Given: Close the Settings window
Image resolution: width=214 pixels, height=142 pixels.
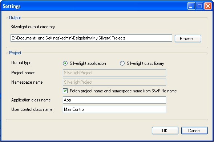Looking at the screenshot, I should click(208, 6).
